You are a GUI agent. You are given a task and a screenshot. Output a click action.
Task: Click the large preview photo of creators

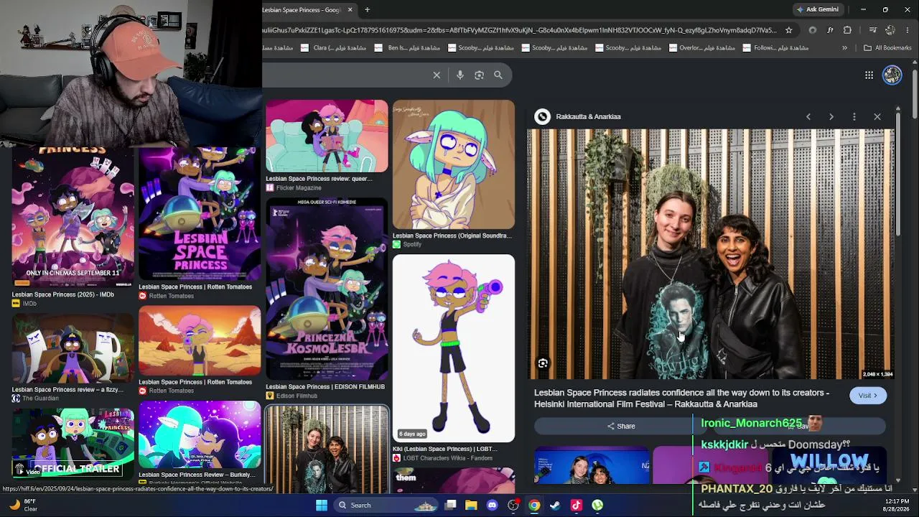712,254
